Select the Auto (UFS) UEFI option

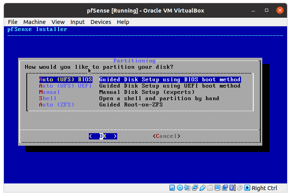[65, 86]
